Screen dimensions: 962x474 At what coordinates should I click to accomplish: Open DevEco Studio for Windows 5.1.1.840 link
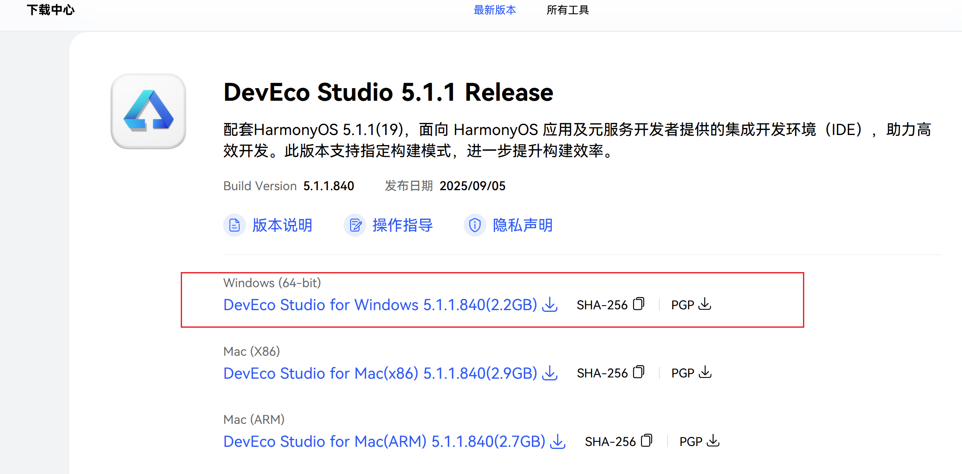(x=380, y=305)
